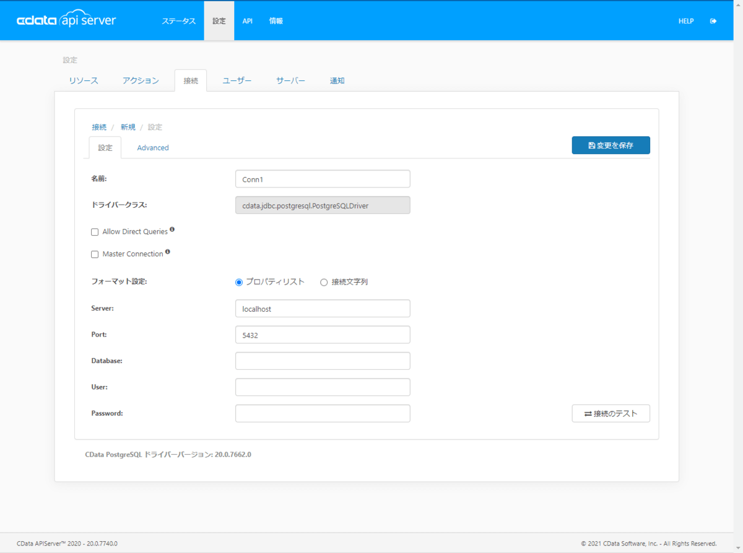Click info icon beside Allow Direct Queries

tap(172, 229)
